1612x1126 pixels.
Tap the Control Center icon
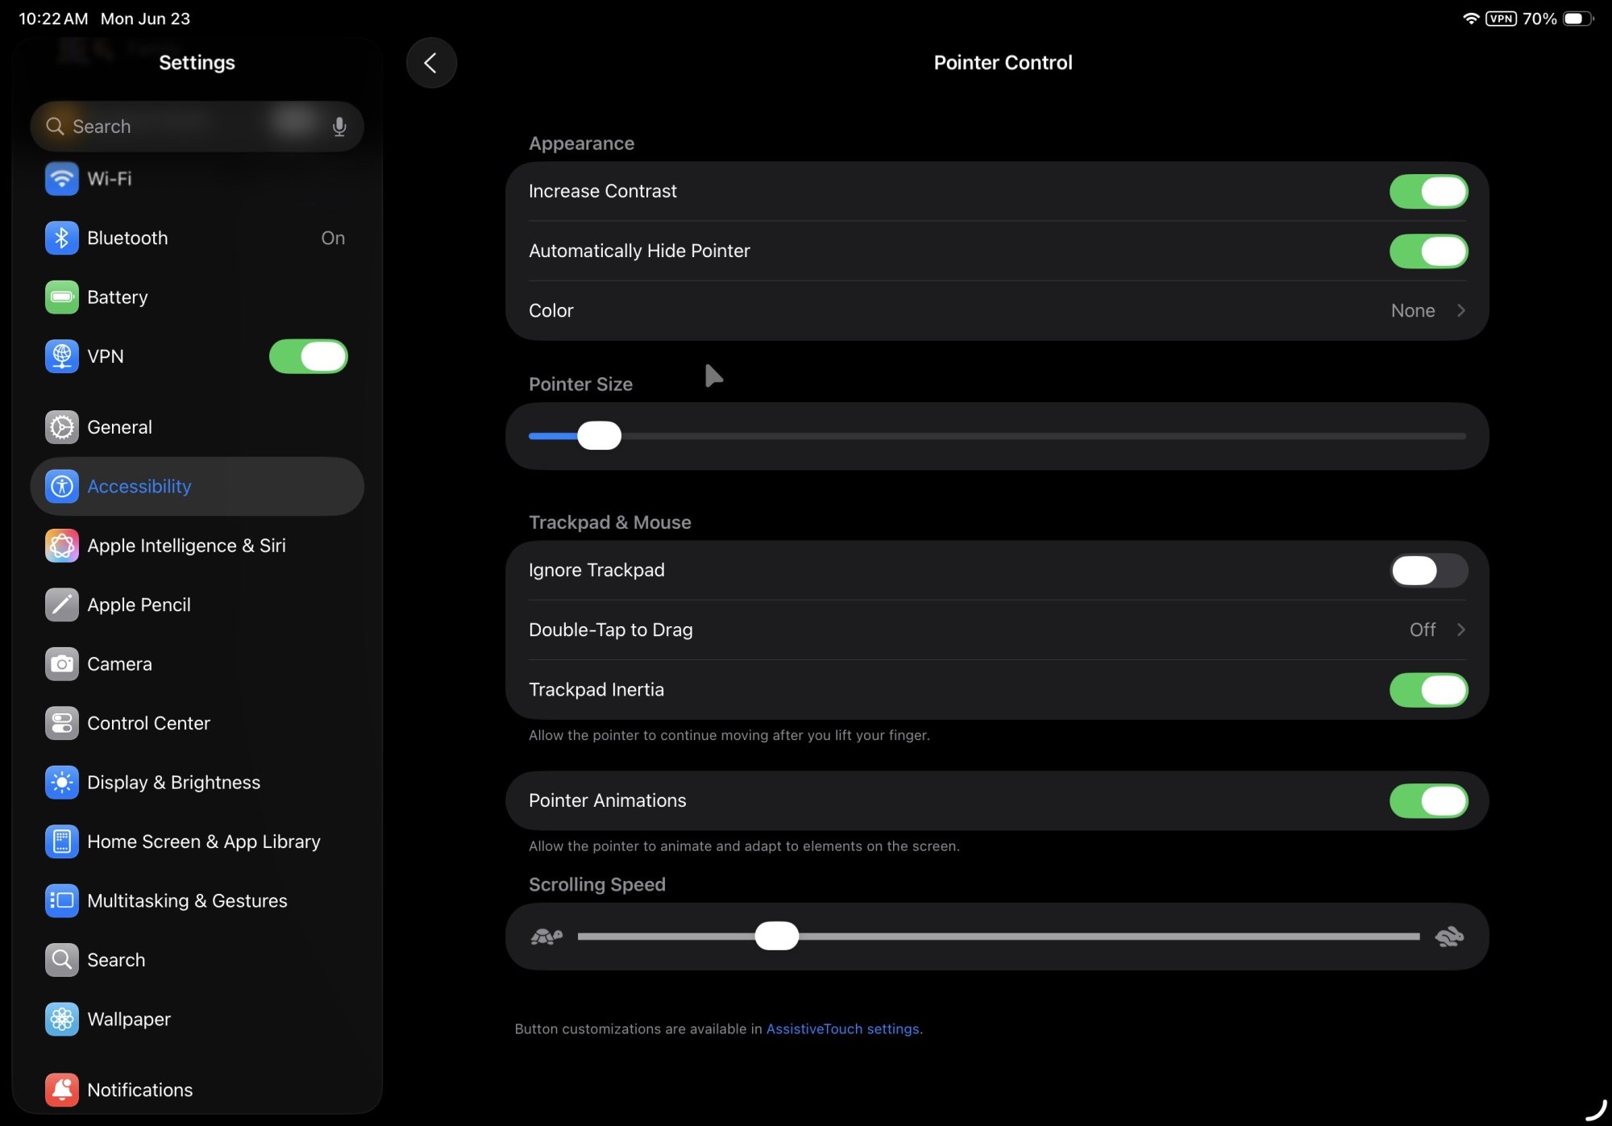coord(61,723)
